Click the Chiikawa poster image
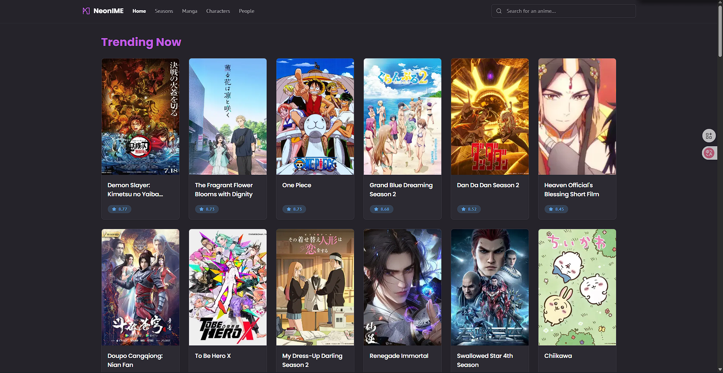Image resolution: width=723 pixels, height=373 pixels. click(x=577, y=287)
